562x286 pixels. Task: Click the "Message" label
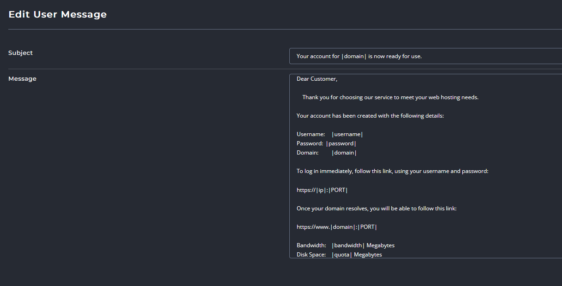pos(22,79)
